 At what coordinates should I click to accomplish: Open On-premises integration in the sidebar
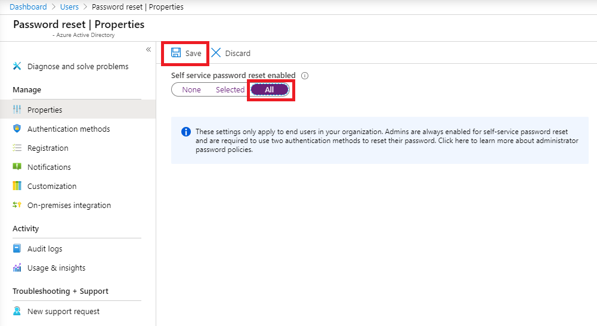pos(69,205)
